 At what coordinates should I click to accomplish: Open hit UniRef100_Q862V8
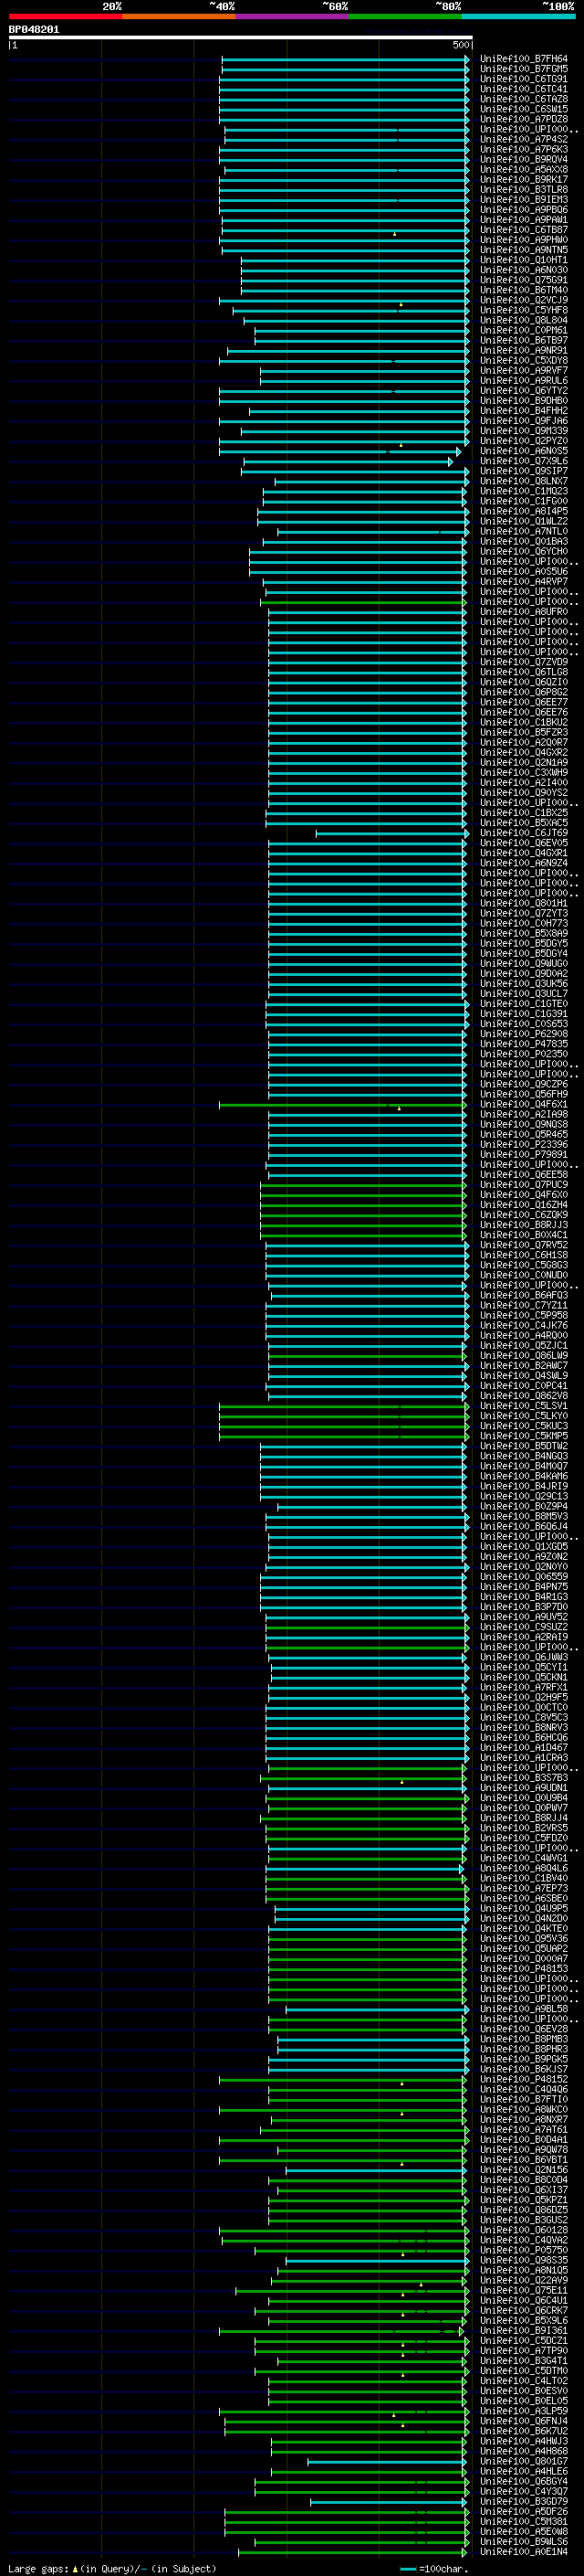coord(524,1396)
